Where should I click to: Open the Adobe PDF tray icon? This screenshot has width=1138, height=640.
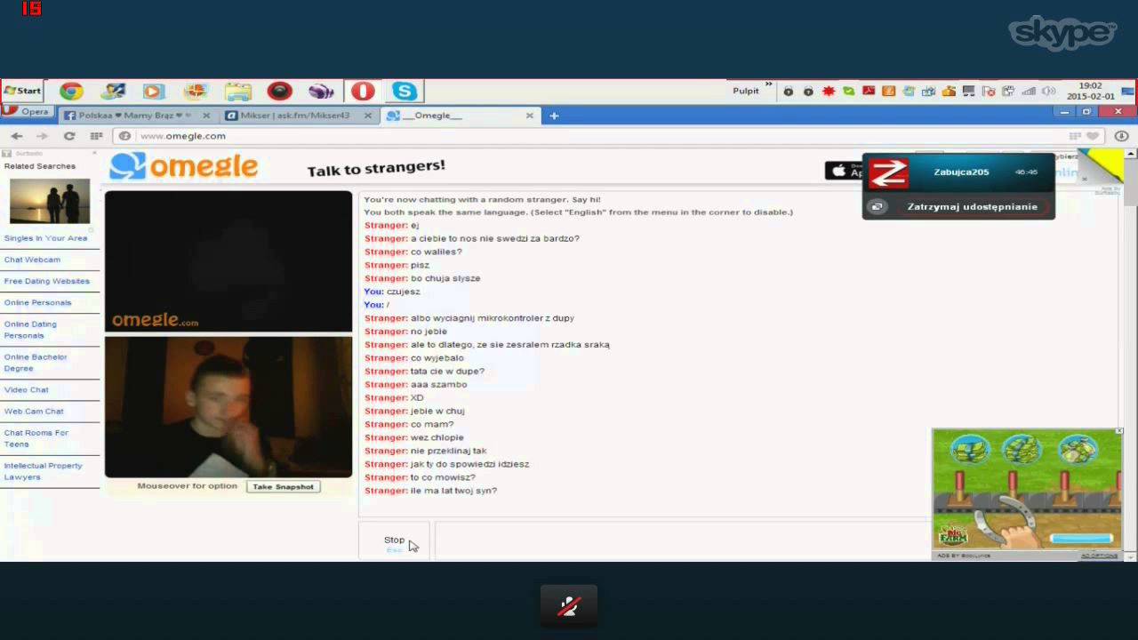coord(869,91)
